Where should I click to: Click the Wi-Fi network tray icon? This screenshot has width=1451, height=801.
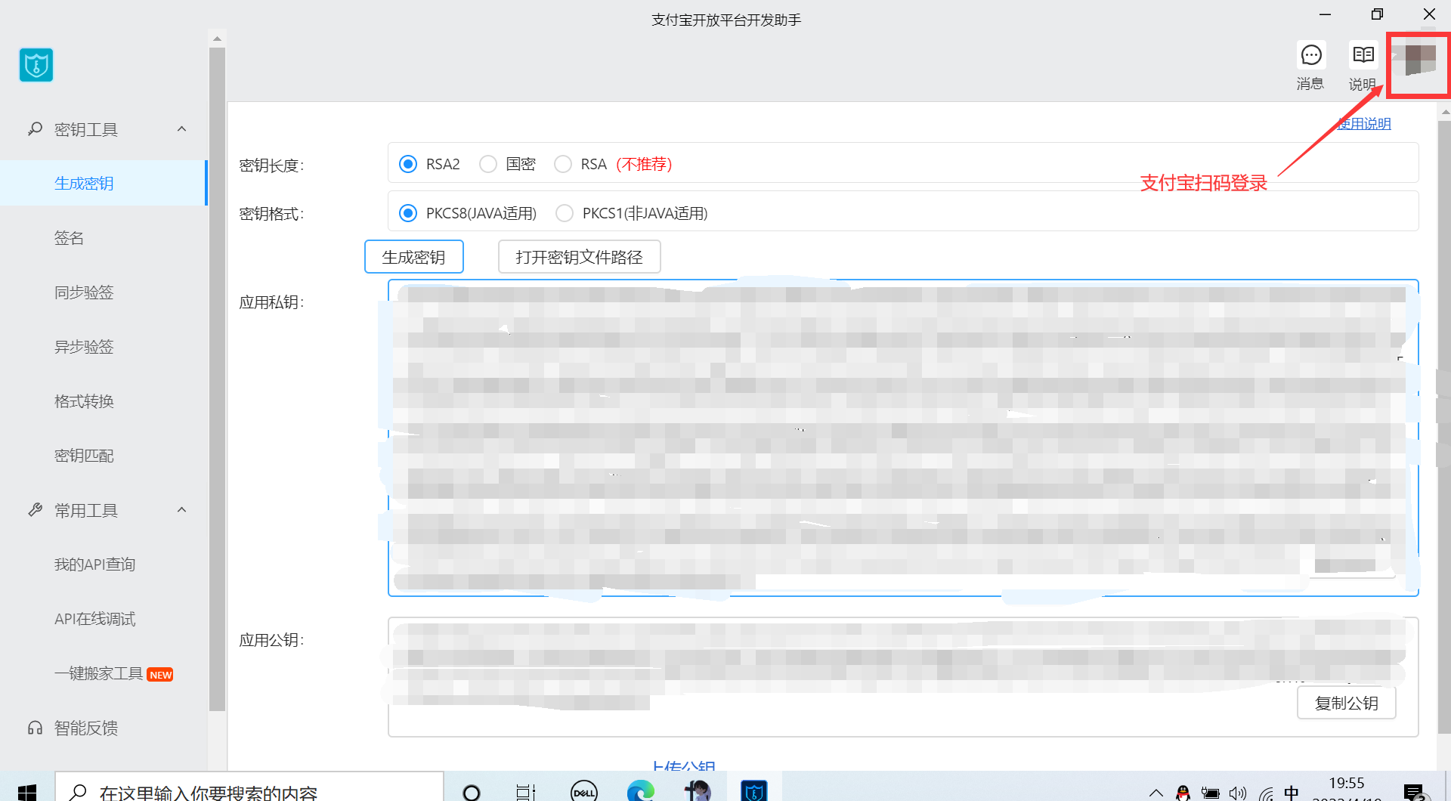1266,793
